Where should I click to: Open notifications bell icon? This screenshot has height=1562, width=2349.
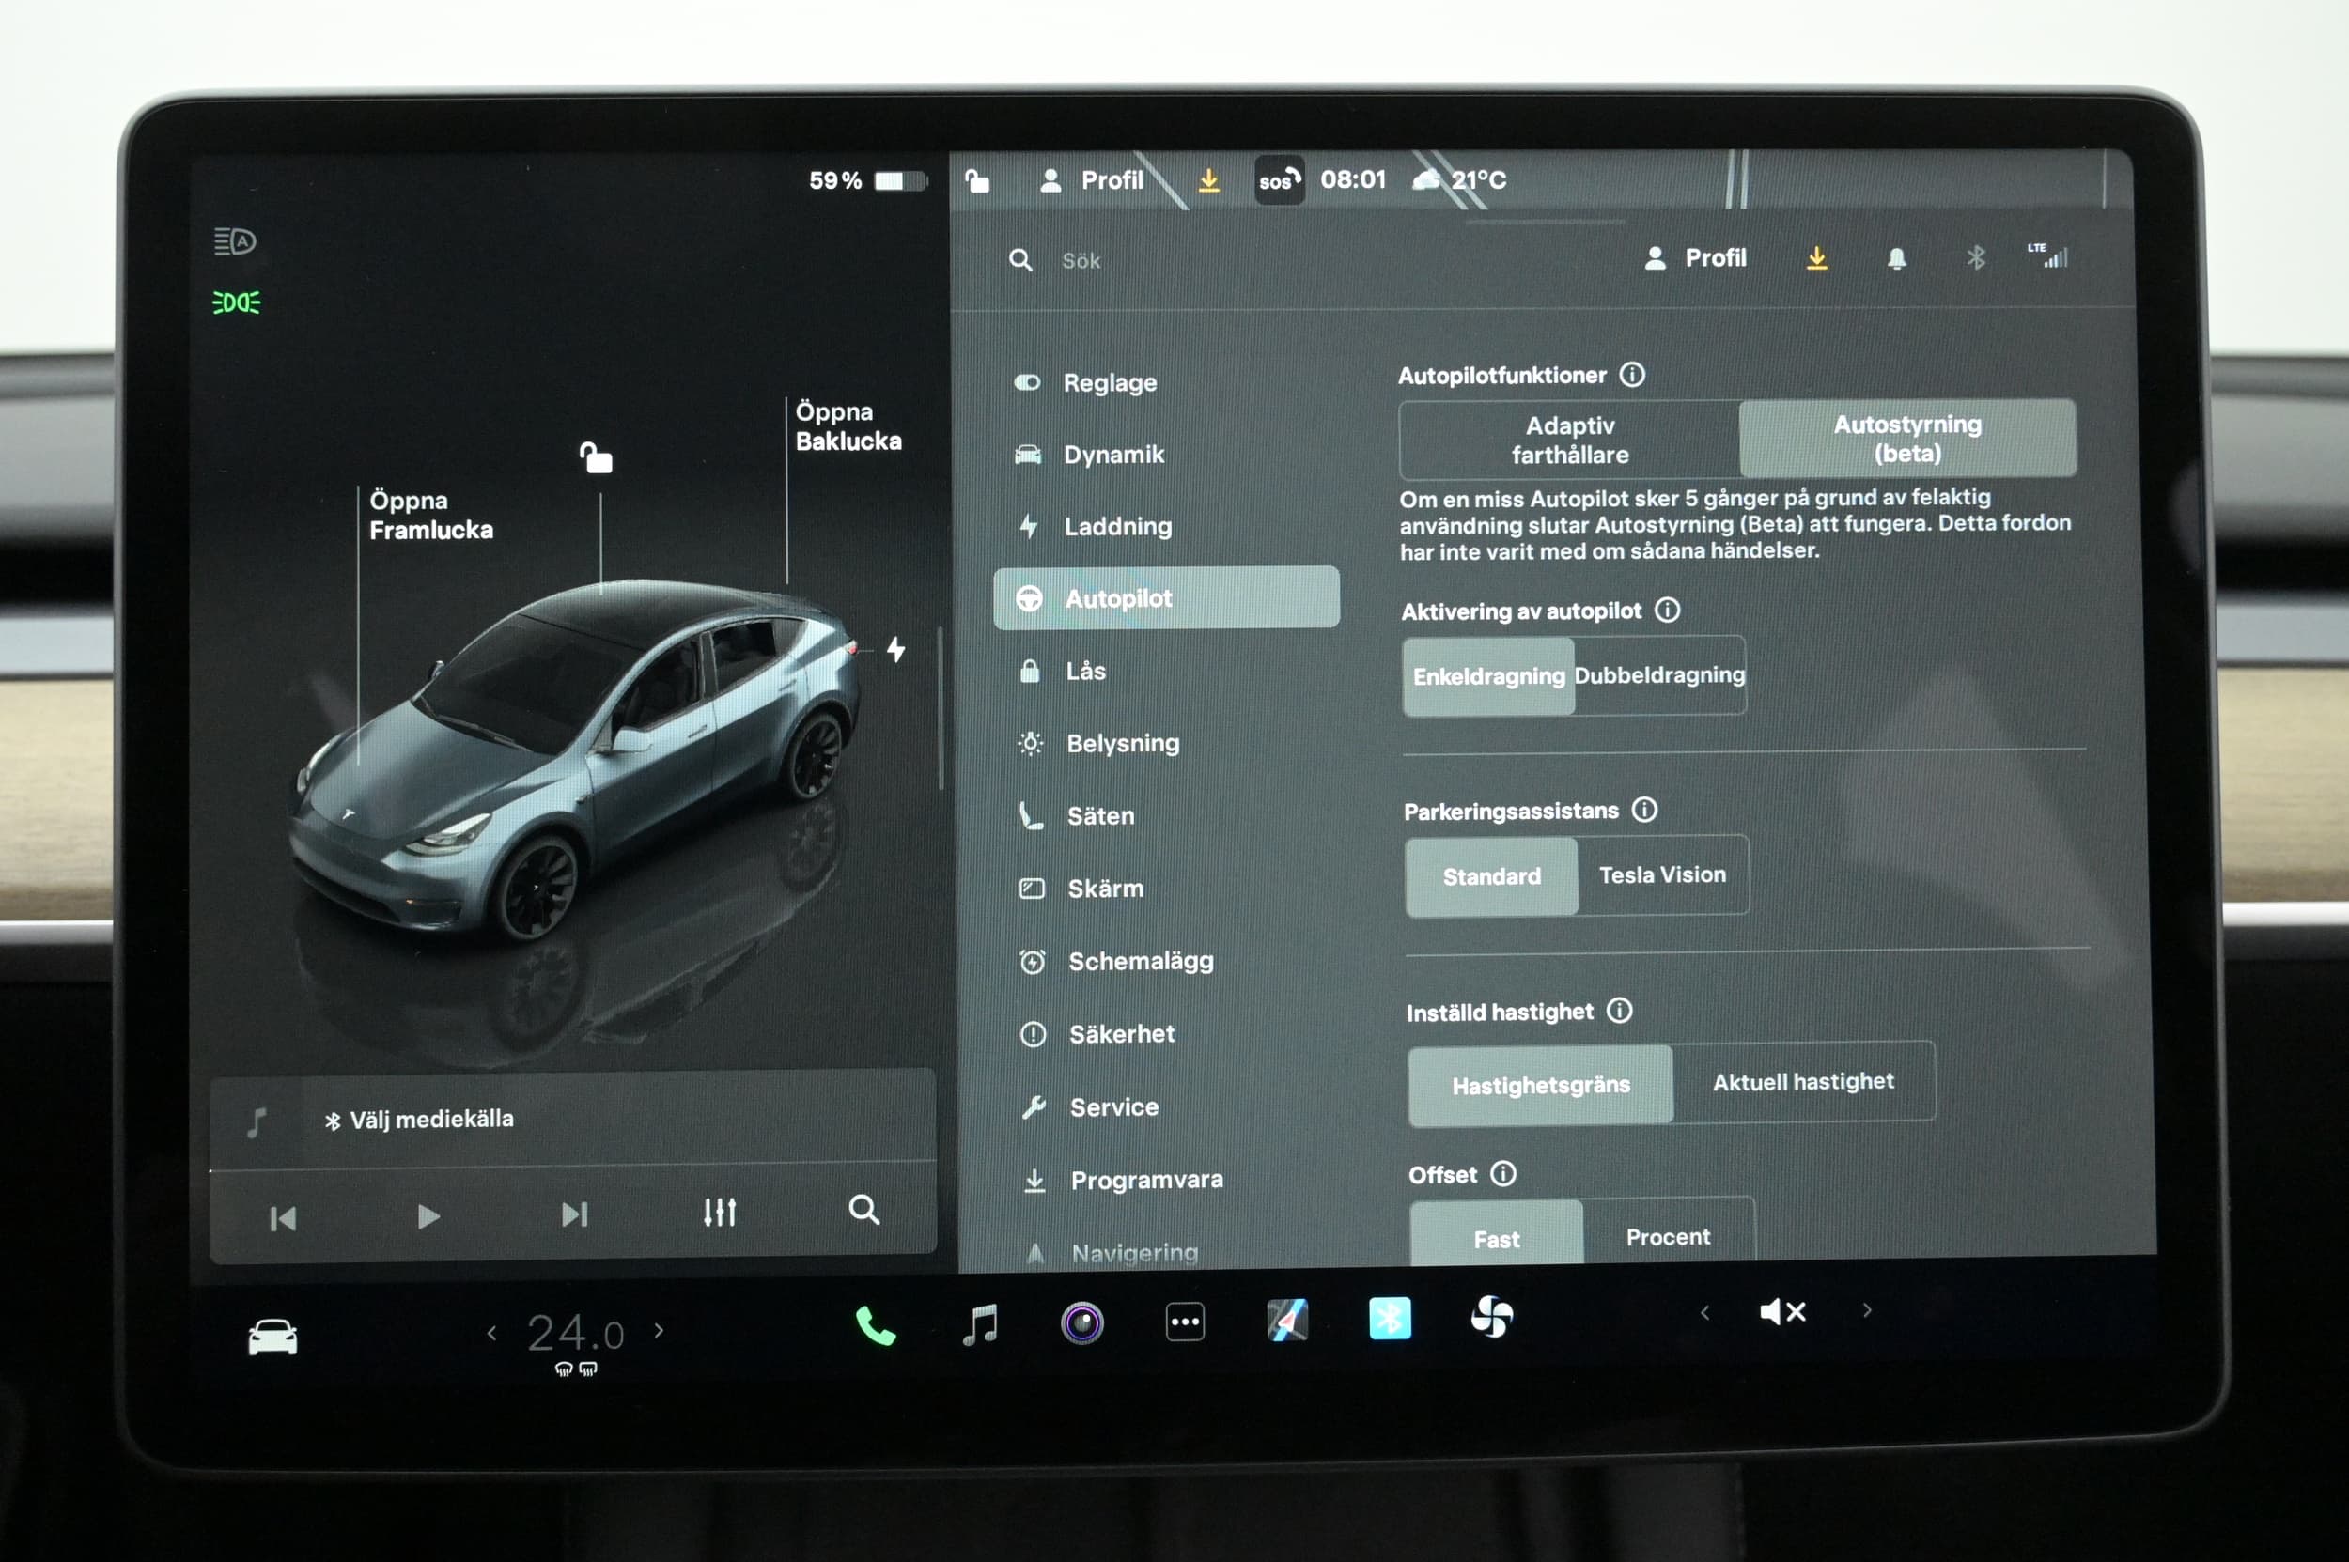[1896, 259]
